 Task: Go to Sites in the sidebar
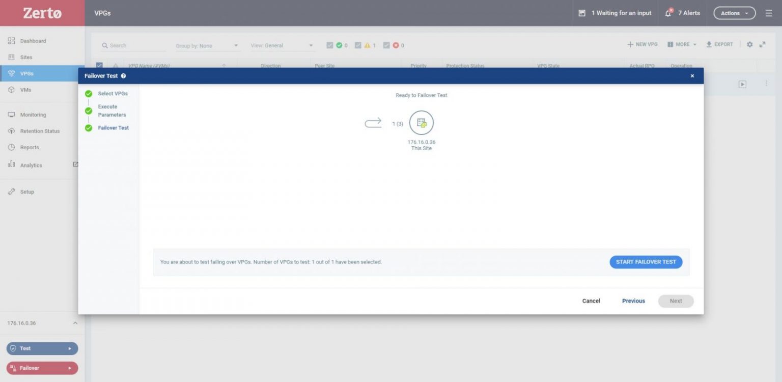(x=26, y=57)
